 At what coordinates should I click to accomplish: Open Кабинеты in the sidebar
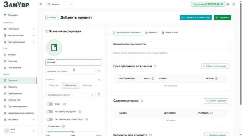(19, 87)
